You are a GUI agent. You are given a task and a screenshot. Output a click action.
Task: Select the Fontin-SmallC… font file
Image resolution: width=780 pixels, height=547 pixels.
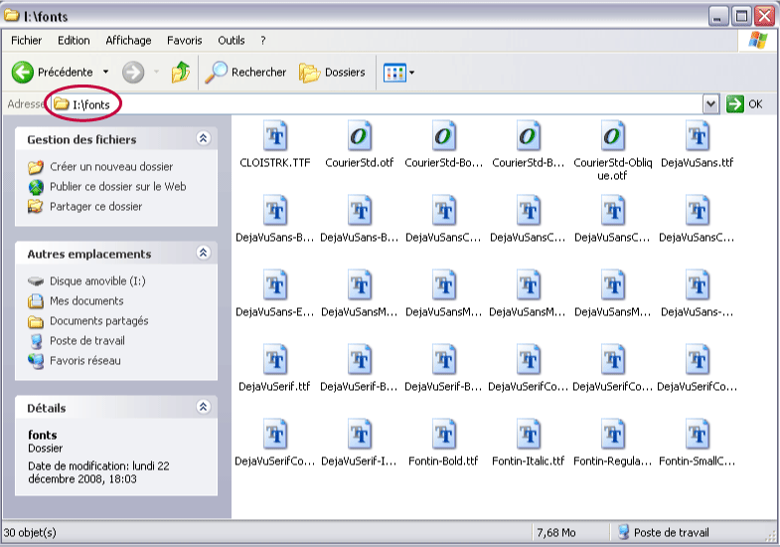click(x=697, y=444)
